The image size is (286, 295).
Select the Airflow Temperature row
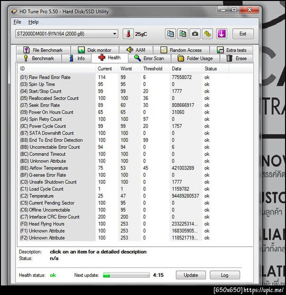(x=124, y=168)
